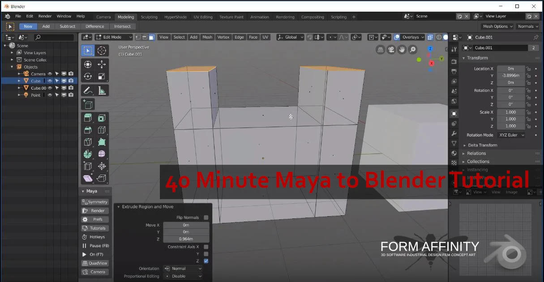Edit the Location Y value of -3.8996m
Image resolution: width=544 pixels, height=282 pixels.
[x=510, y=75]
